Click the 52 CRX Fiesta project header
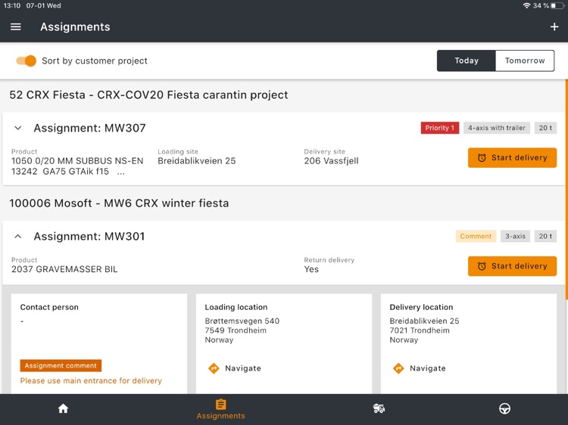This screenshot has width=568, height=425. click(x=148, y=95)
